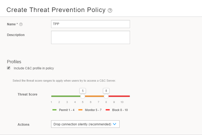
Task: Click tick mark 10 on threat scale
Action: tap(122, 102)
